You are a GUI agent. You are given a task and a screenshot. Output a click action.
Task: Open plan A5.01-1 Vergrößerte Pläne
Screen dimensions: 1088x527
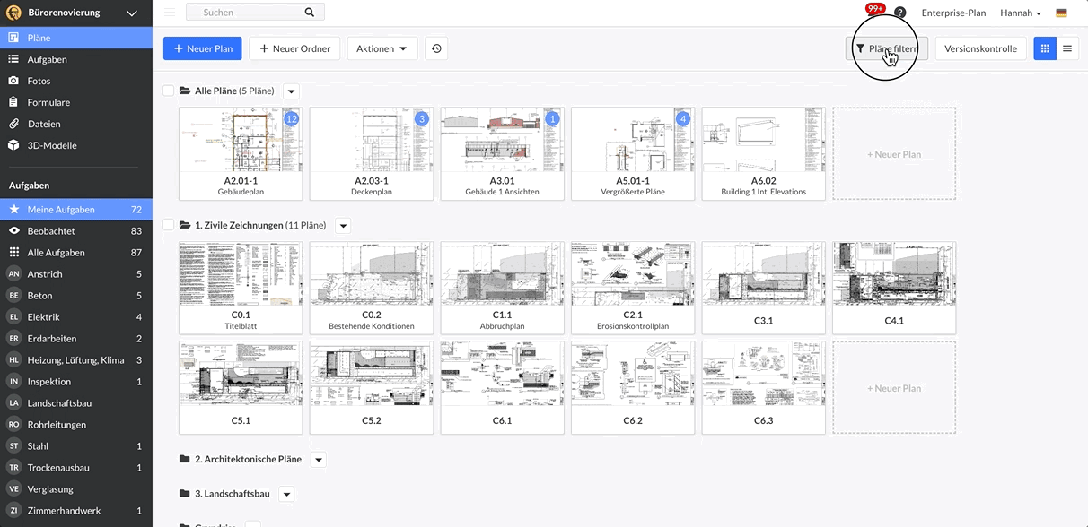tap(633, 154)
